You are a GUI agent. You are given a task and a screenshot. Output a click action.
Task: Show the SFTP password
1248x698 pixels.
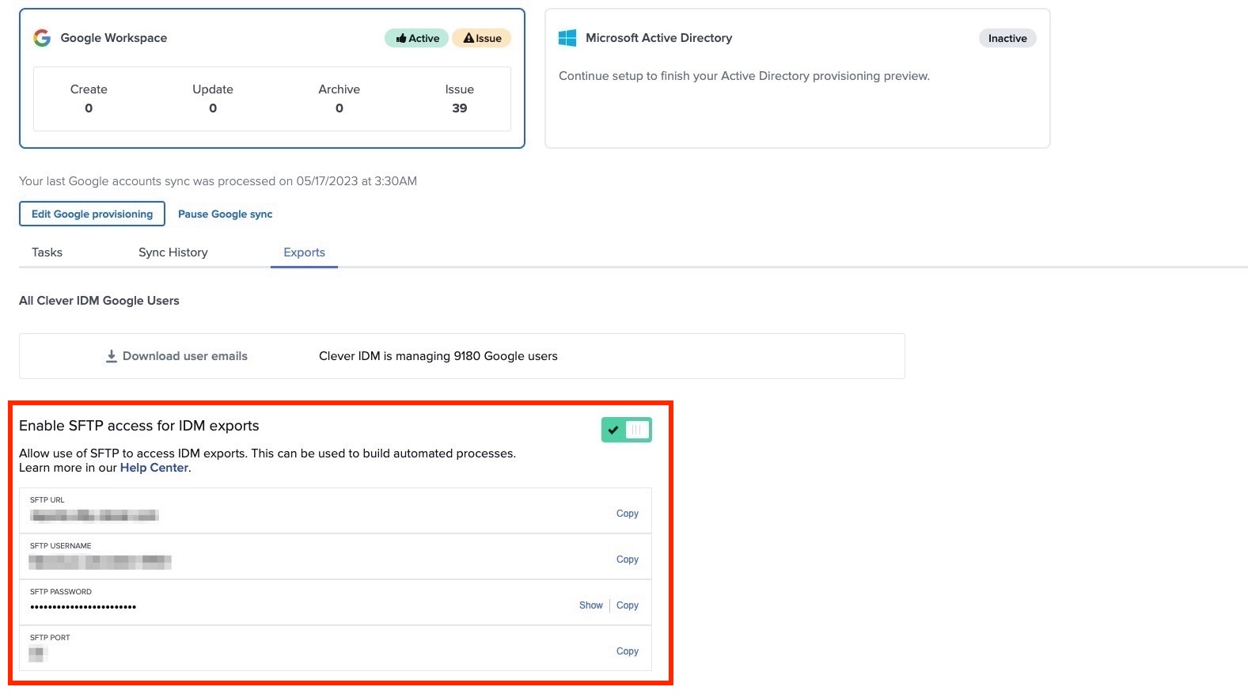pos(590,605)
